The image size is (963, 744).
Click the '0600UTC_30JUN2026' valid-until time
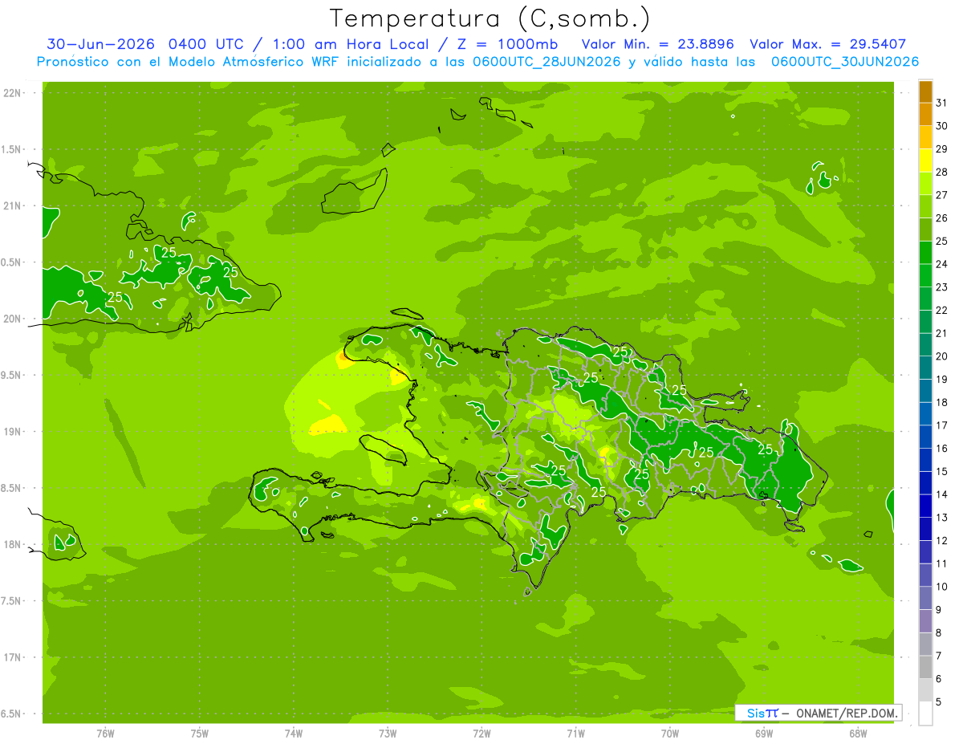point(845,62)
